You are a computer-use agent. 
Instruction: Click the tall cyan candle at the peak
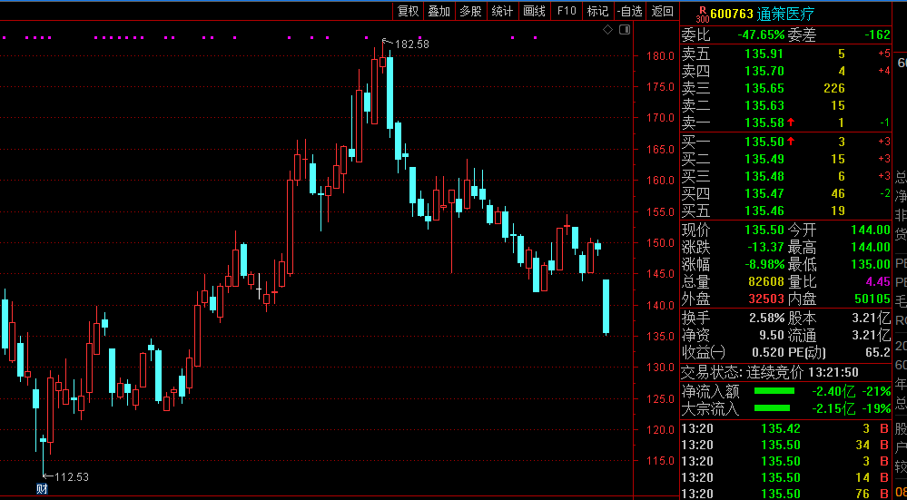point(389,93)
